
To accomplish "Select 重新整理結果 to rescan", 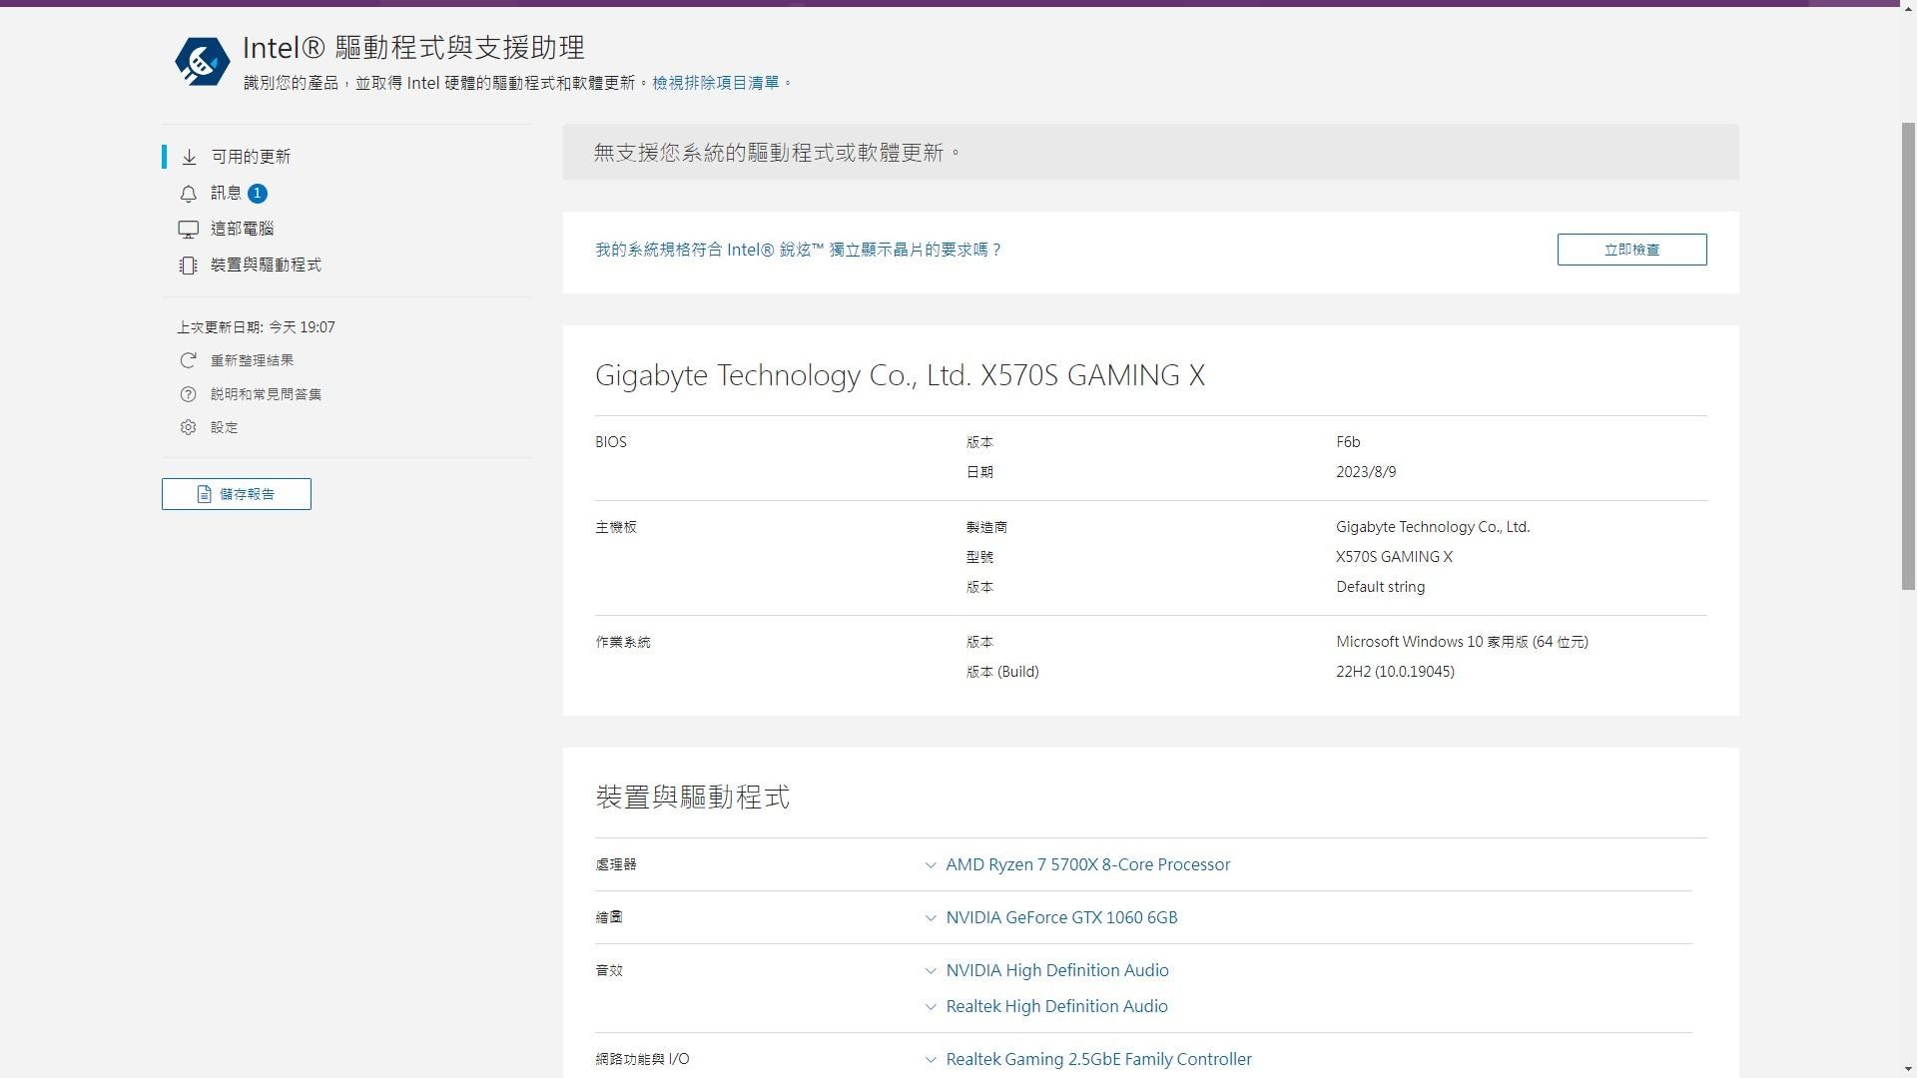I will [x=252, y=360].
